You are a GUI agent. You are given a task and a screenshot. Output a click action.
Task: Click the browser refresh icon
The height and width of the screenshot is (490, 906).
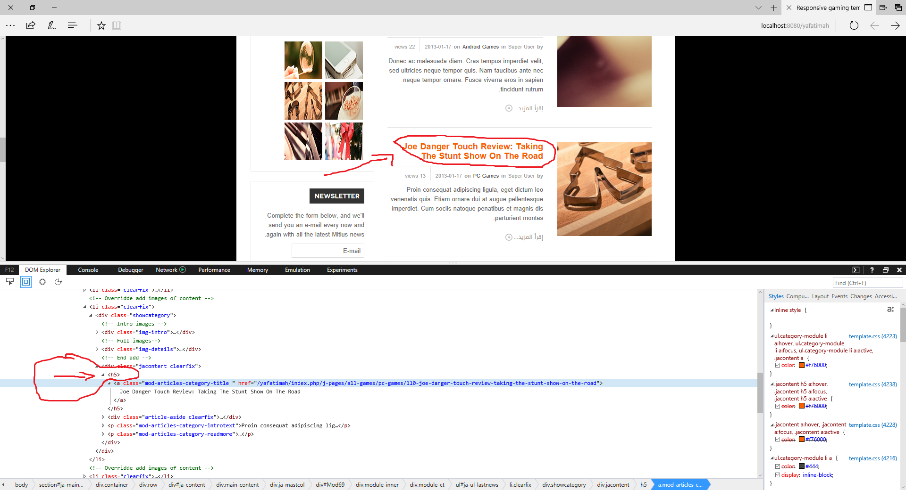click(854, 25)
